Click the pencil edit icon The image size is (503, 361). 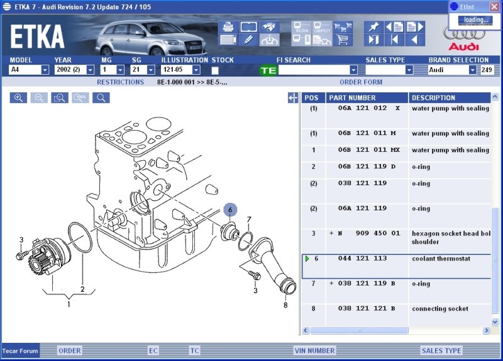pyautogui.click(x=248, y=40)
